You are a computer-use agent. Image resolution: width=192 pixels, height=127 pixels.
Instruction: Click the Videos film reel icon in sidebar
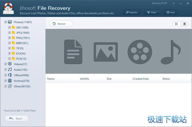click(x=10, y=64)
